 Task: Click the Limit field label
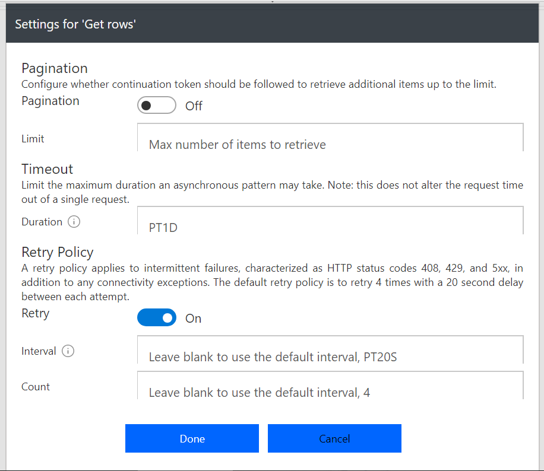pyautogui.click(x=33, y=139)
